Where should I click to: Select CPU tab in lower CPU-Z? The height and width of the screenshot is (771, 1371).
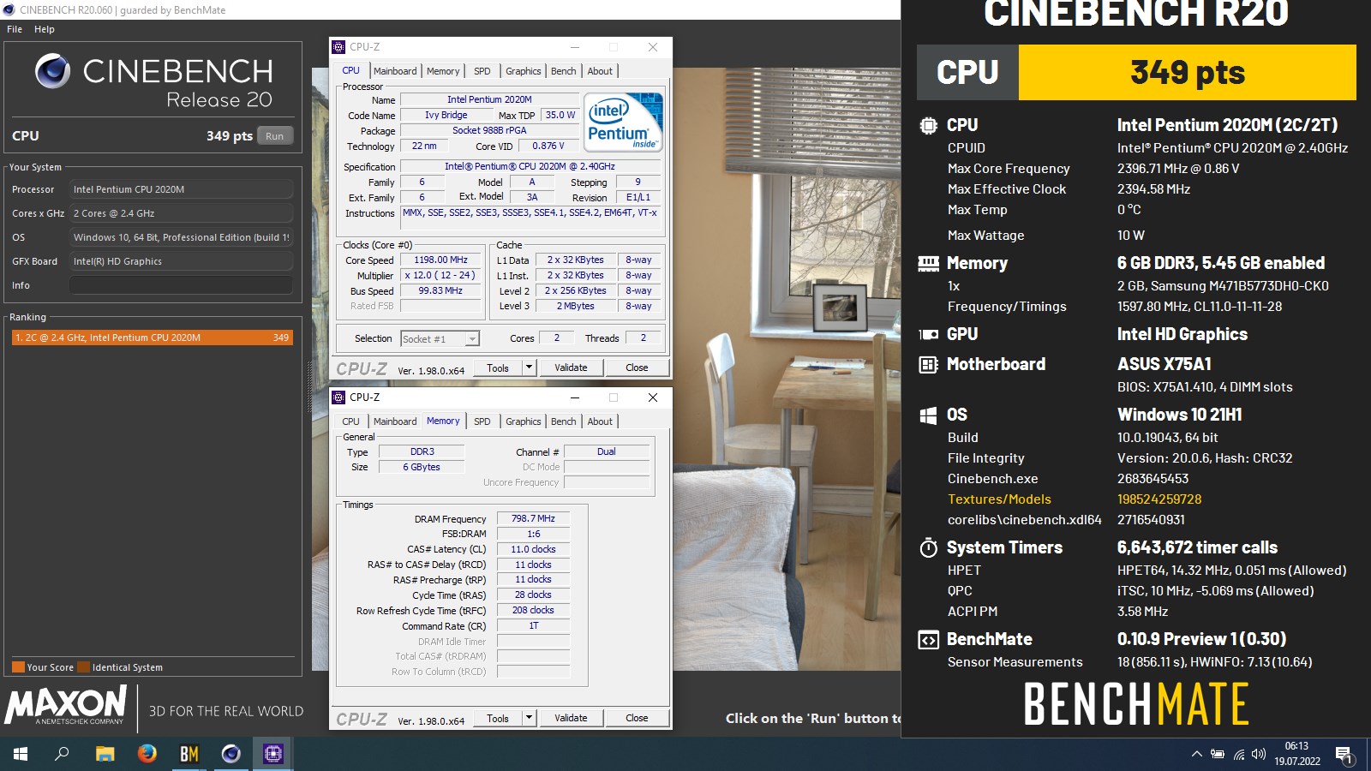coord(351,421)
